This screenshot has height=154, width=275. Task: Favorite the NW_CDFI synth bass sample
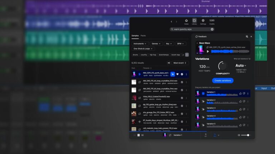point(177,74)
